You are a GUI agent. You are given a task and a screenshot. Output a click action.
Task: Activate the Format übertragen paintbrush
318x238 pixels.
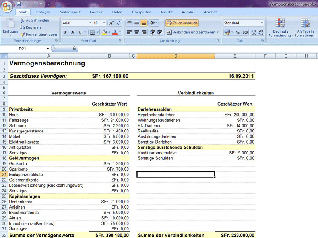(x=39, y=35)
